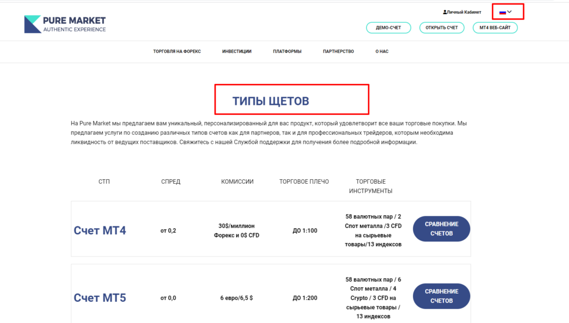Click the spread value от 0,2
Screen dimensions: 569x323
coord(168,230)
